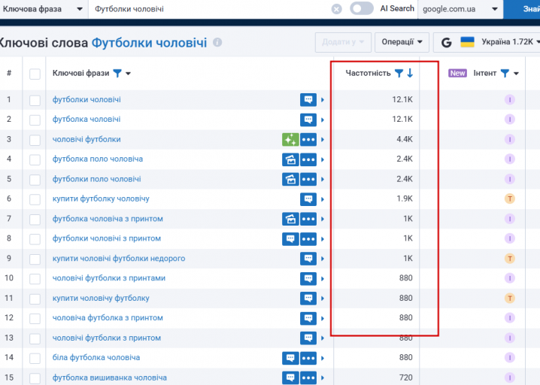Click three-dots icon in чоловічі футболки row
This screenshot has width=540, height=385.
click(308, 139)
